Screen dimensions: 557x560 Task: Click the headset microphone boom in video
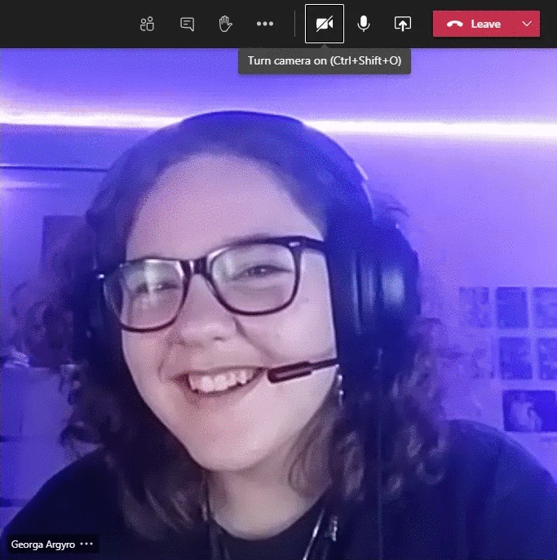302,371
